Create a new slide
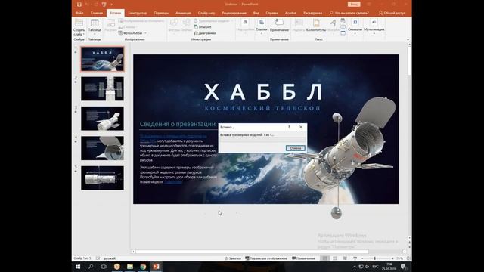This screenshot has height=272, width=484. pyautogui.click(x=79, y=27)
